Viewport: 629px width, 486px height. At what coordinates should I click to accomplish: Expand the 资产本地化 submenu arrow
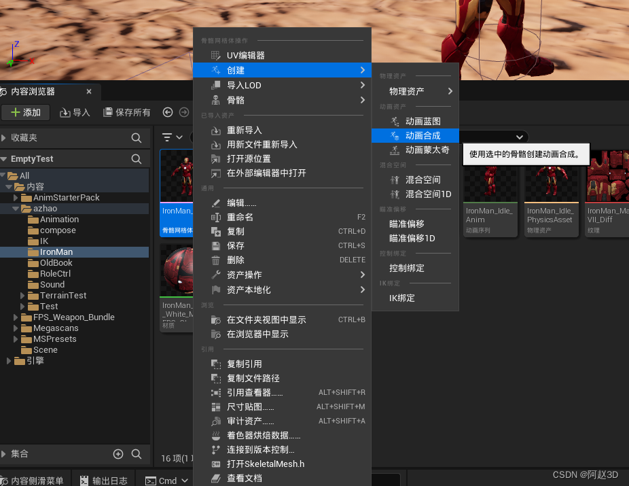click(363, 290)
